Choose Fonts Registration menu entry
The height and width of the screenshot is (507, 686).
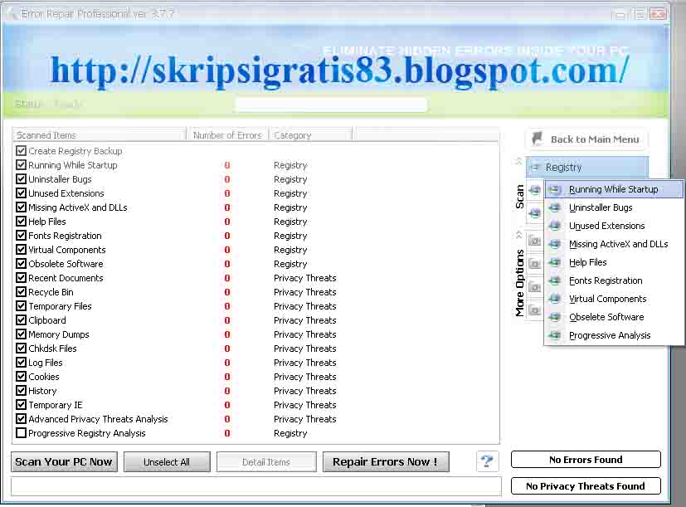point(614,280)
